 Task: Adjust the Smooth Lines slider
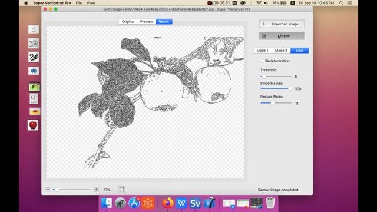(276, 88)
